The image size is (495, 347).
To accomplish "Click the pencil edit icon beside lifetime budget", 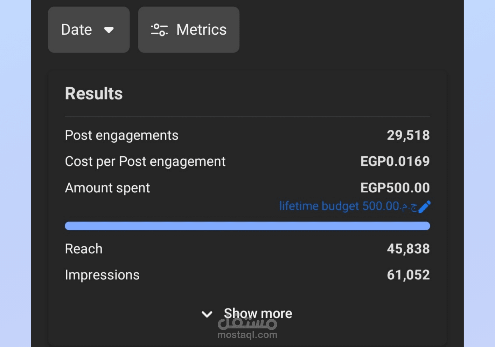I will pyautogui.click(x=424, y=206).
